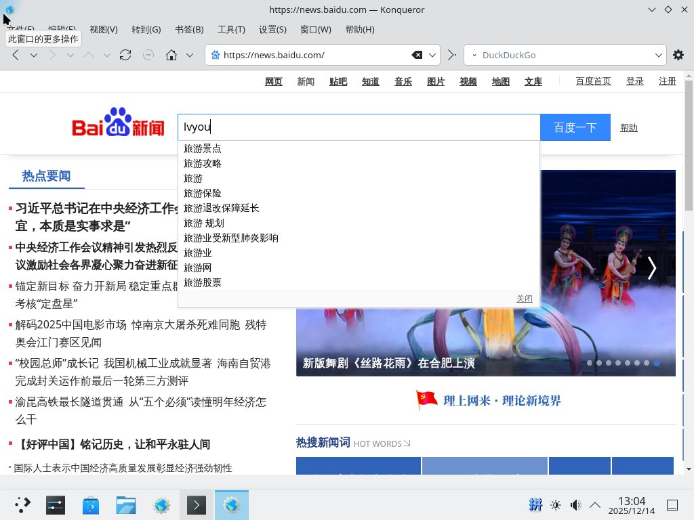694x520 pixels.
Task: Open search engine settings gear
Action: tap(678, 56)
